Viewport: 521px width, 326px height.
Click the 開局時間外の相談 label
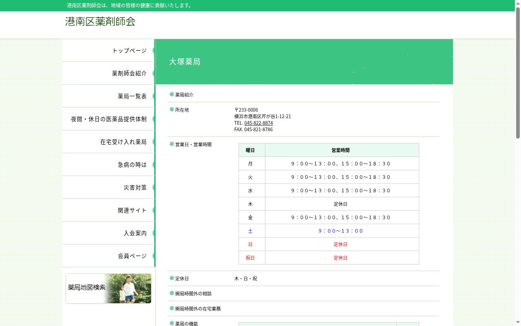[x=193, y=294]
